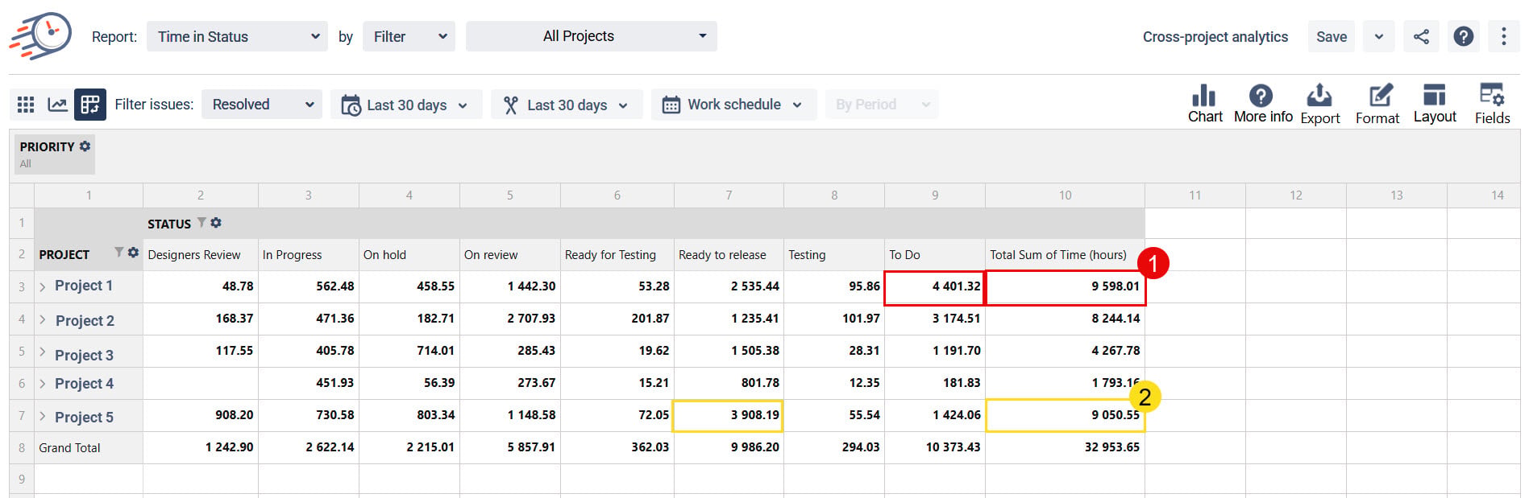Open the Format options
Image resolution: width=1529 pixels, height=498 pixels.
pyautogui.click(x=1377, y=104)
